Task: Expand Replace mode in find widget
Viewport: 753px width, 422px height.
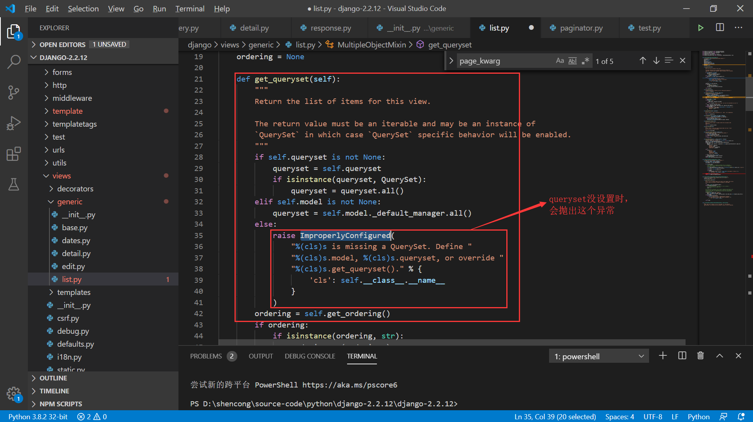Action: coord(451,61)
